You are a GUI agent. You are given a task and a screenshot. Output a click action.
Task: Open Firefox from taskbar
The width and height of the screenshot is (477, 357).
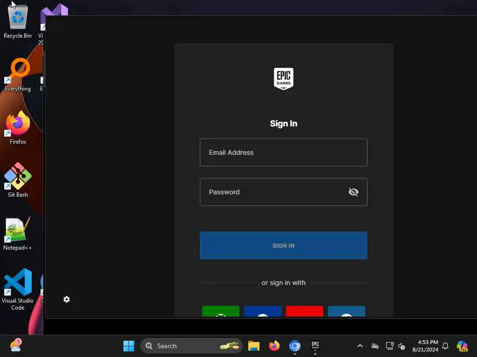coord(274,346)
